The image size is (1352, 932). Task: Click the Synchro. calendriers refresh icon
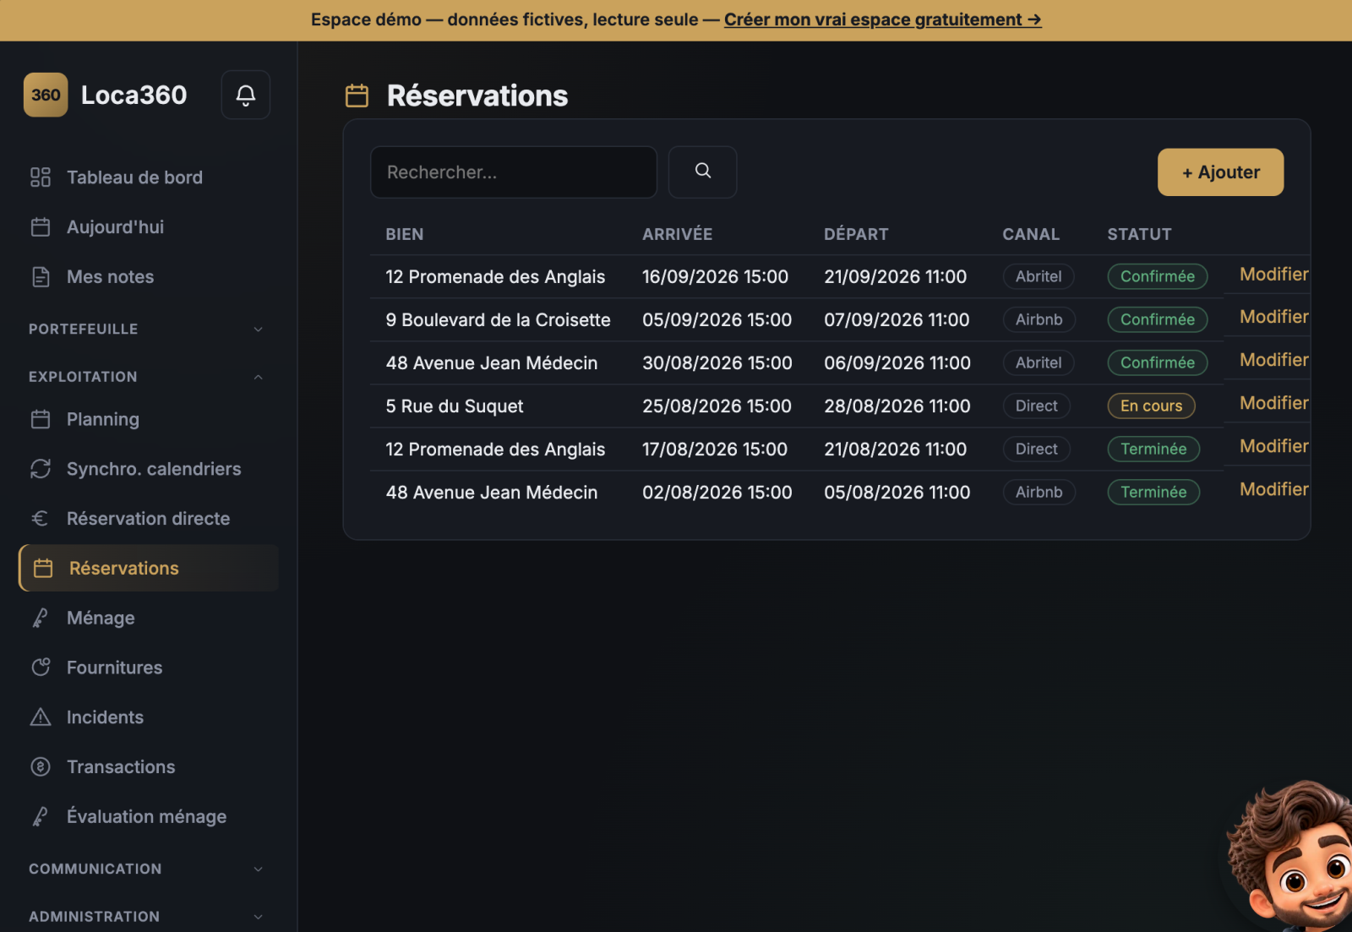point(41,469)
